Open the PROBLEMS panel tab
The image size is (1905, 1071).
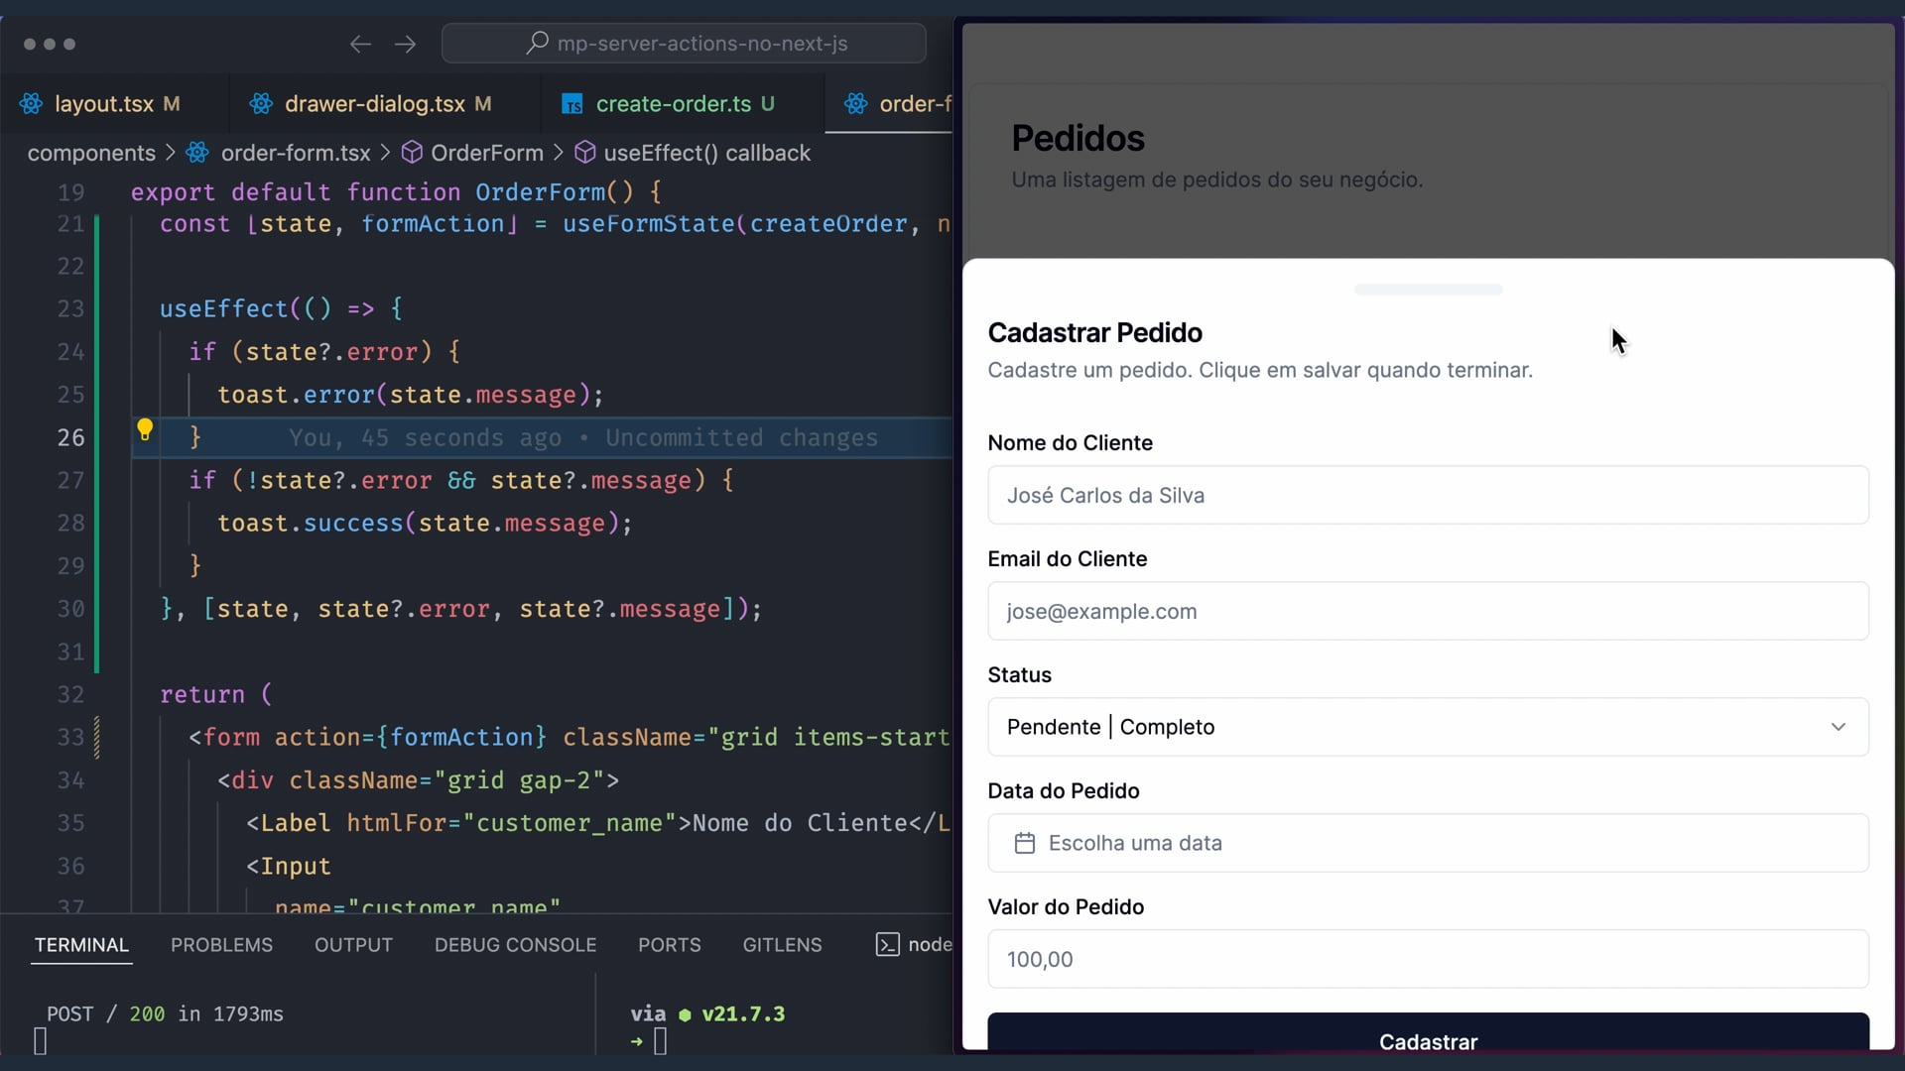tap(221, 945)
